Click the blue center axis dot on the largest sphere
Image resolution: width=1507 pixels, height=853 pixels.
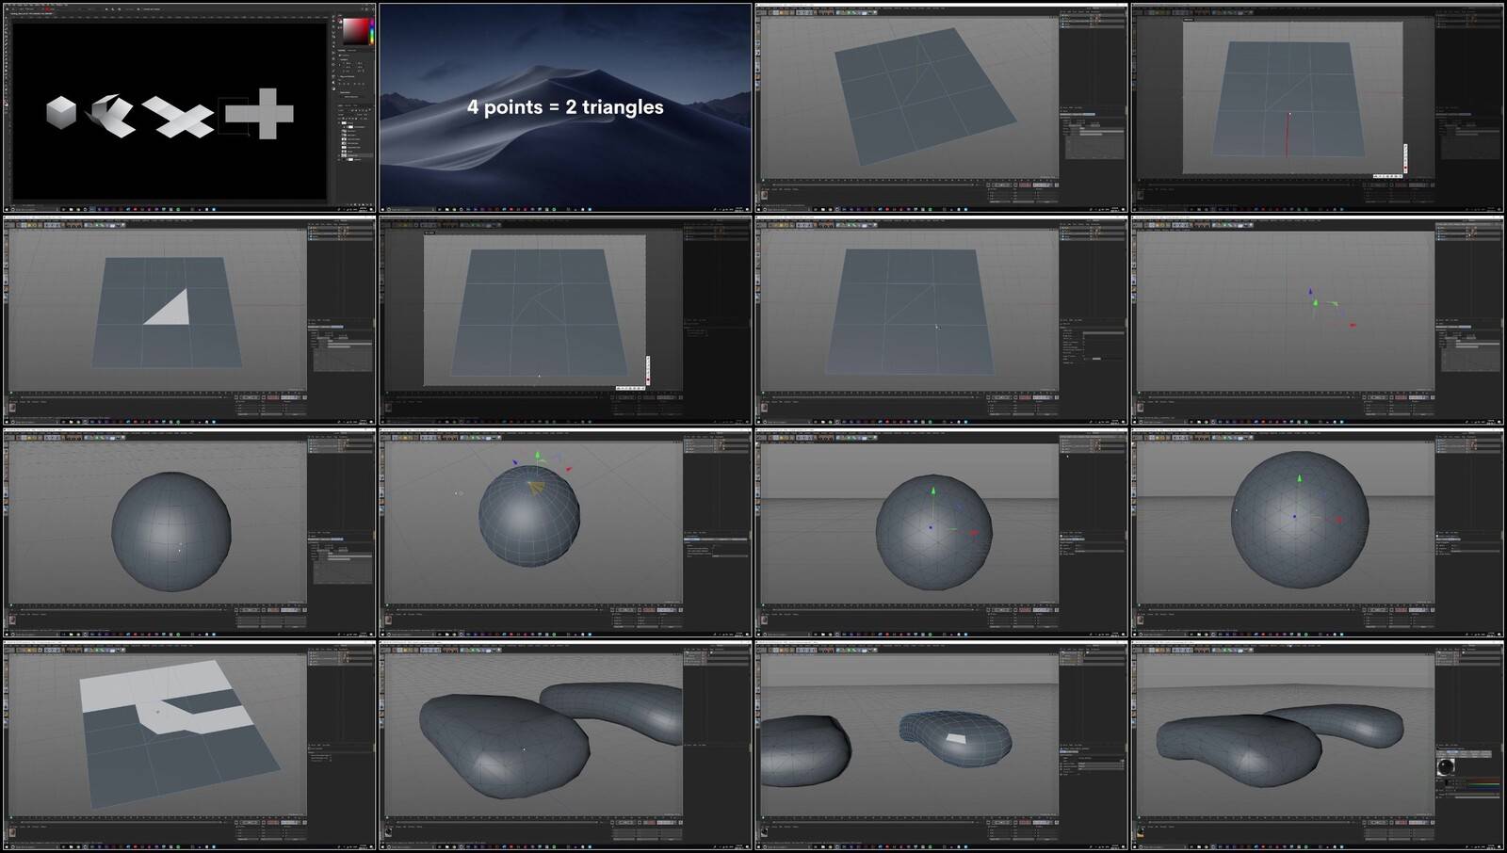[1294, 516]
